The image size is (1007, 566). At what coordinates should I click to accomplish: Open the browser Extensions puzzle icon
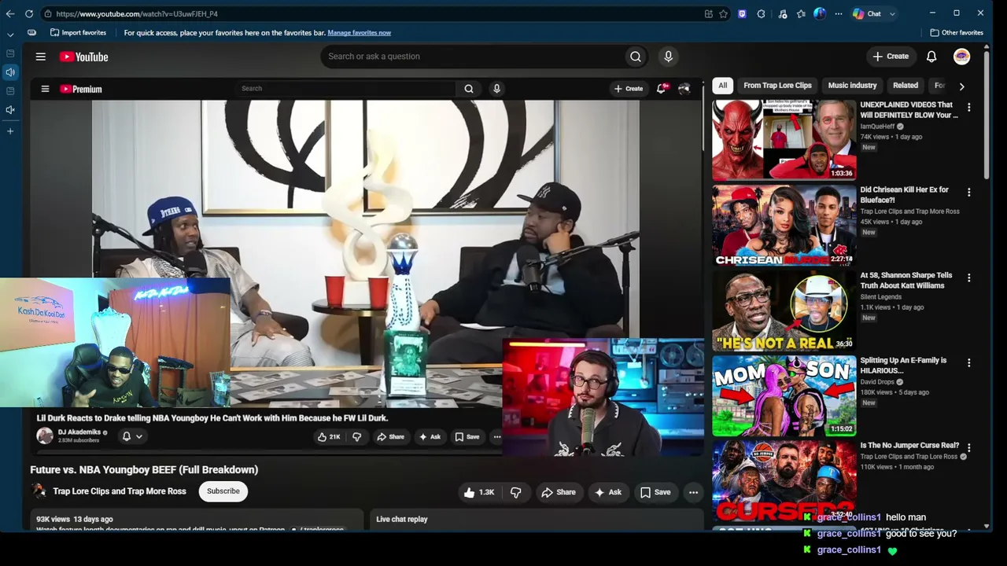(x=762, y=13)
